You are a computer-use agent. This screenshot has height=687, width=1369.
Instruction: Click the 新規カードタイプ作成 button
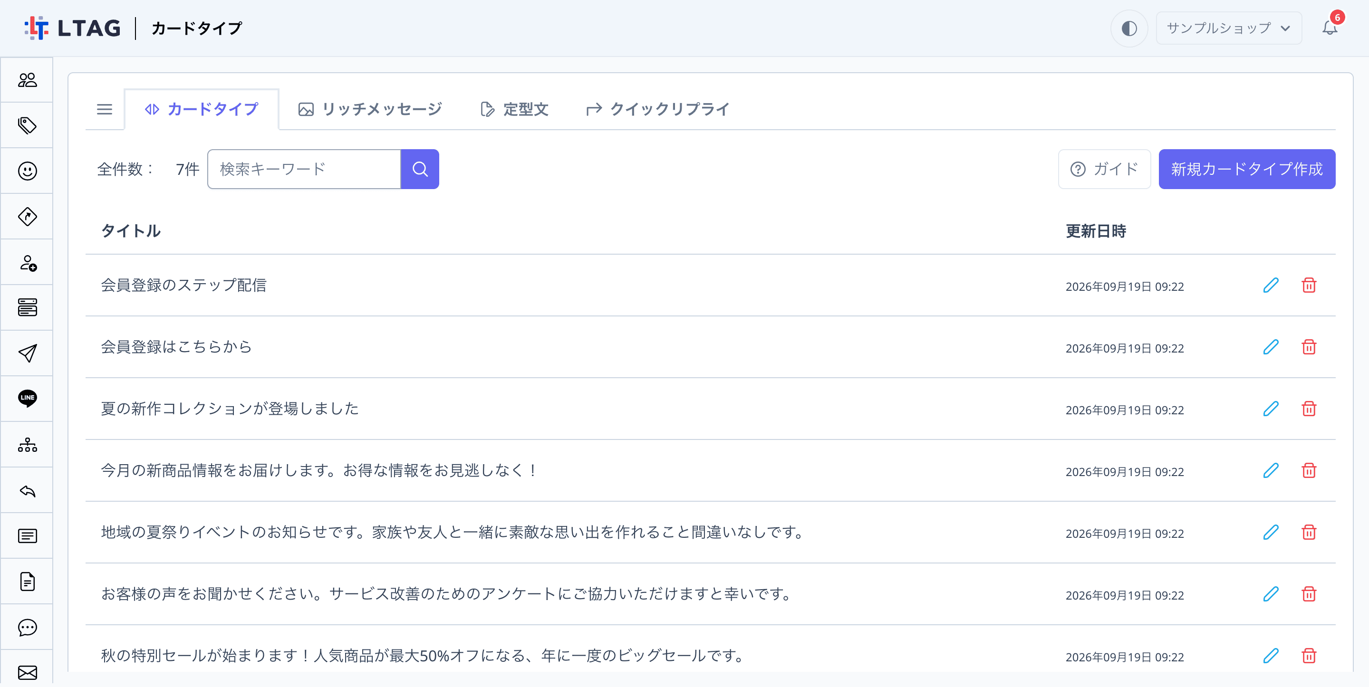pyautogui.click(x=1247, y=169)
